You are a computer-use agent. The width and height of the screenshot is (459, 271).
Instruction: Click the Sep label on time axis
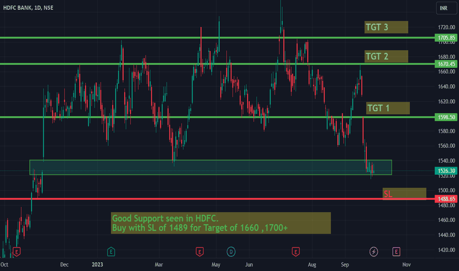[345, 265]
